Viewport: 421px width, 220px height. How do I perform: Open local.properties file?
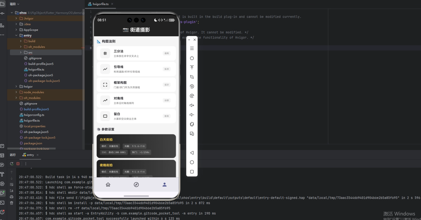tap(35, 126)
